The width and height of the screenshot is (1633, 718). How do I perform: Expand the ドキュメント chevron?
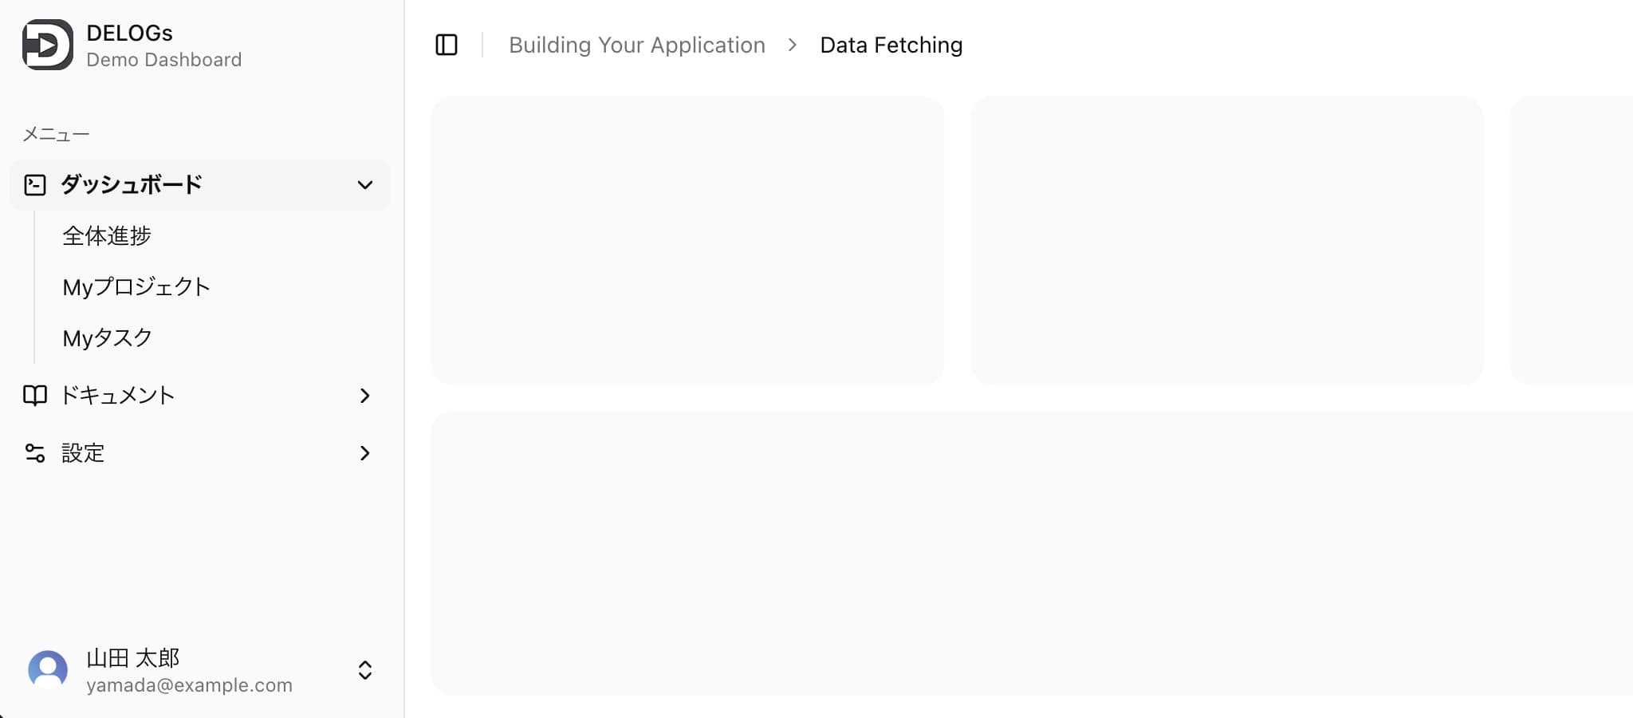click(x=365, y=396)
